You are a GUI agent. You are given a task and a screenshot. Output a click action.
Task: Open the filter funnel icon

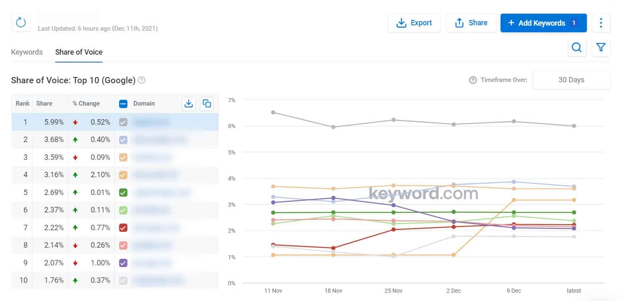pyautogui.click(x=601, y=48)
